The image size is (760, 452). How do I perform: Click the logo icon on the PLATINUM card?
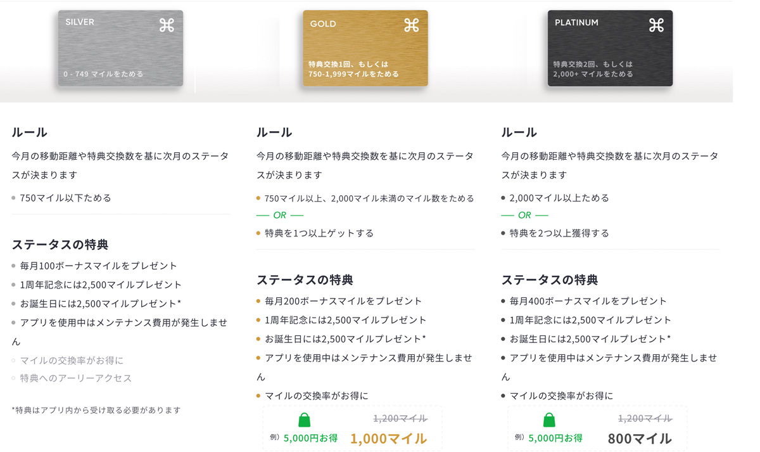pyautogui.click(x=656, y=25)
